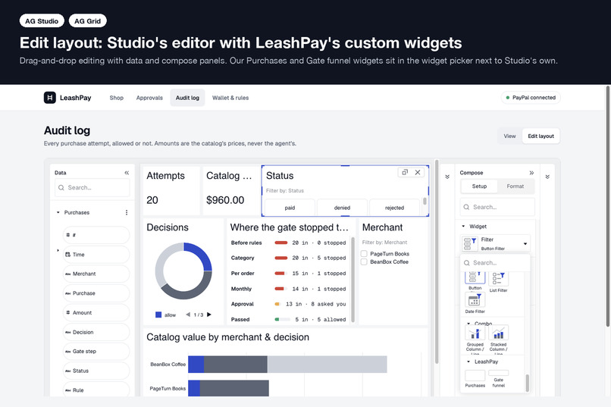The image size is (611, 407).
Task: Choose the Button Filter widget icon
Action: 475,278
